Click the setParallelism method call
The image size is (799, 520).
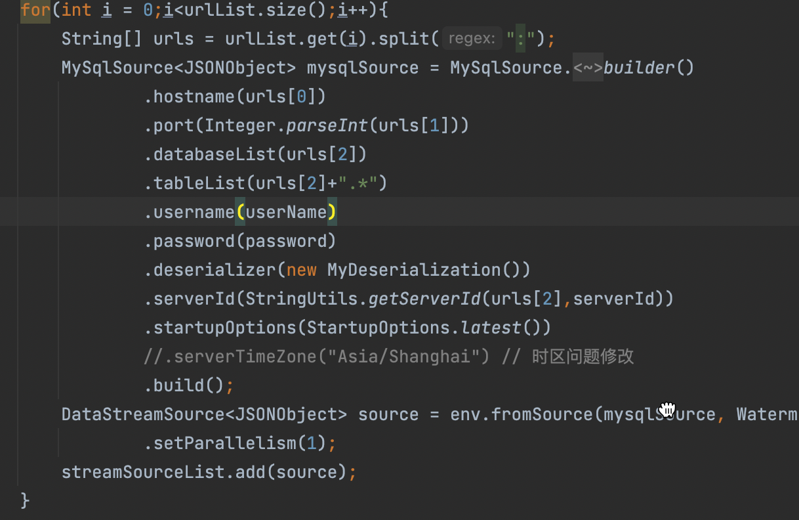[225, 443]
